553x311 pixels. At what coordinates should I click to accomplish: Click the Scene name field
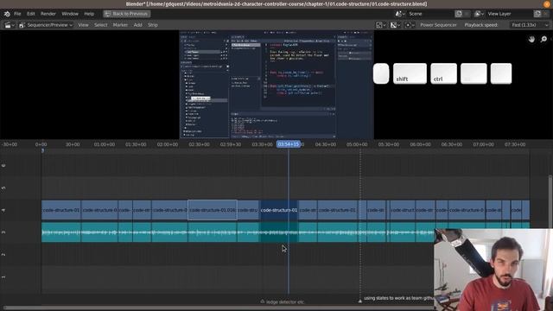(430, 14)
